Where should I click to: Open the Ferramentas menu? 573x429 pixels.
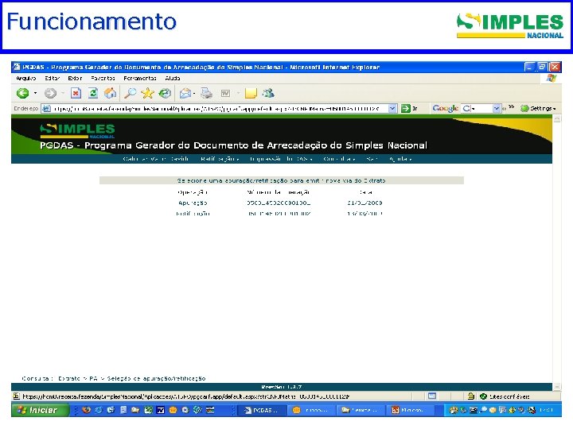(x=140, y=78)
